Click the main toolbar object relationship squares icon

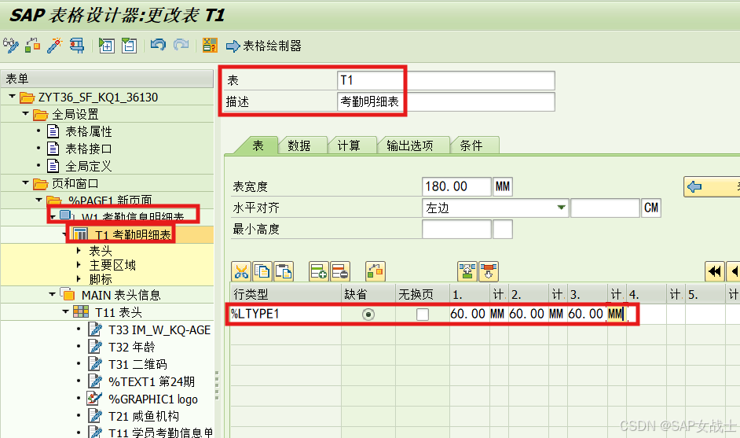click(x=32, y=46)
